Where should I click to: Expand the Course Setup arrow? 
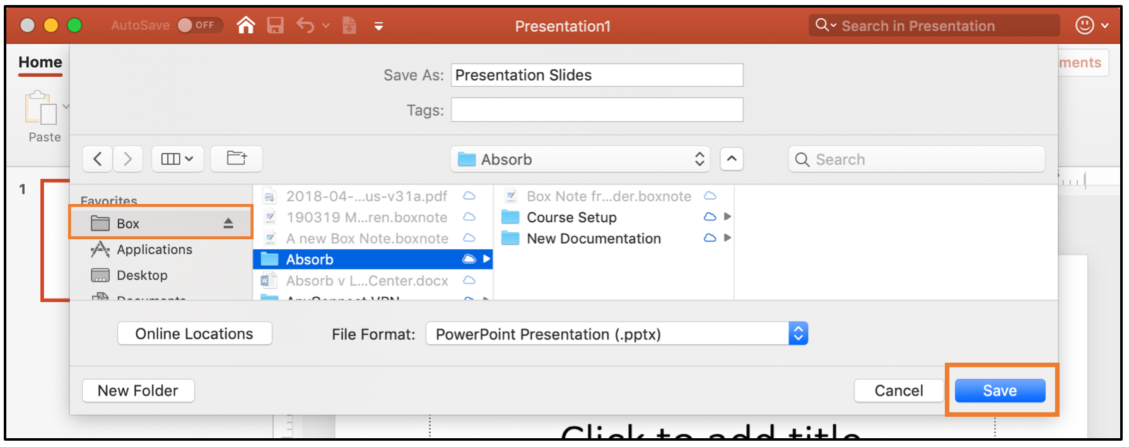727,217
